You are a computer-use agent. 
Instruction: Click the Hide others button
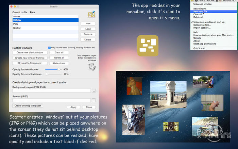click(x=59, y=63)
